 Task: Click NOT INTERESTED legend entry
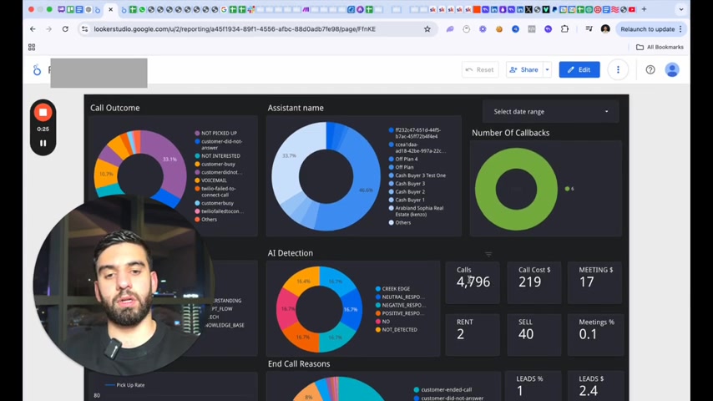click(x=217, y=155)
